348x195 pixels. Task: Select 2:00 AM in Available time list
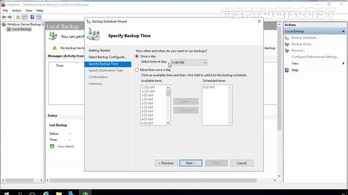147,103
